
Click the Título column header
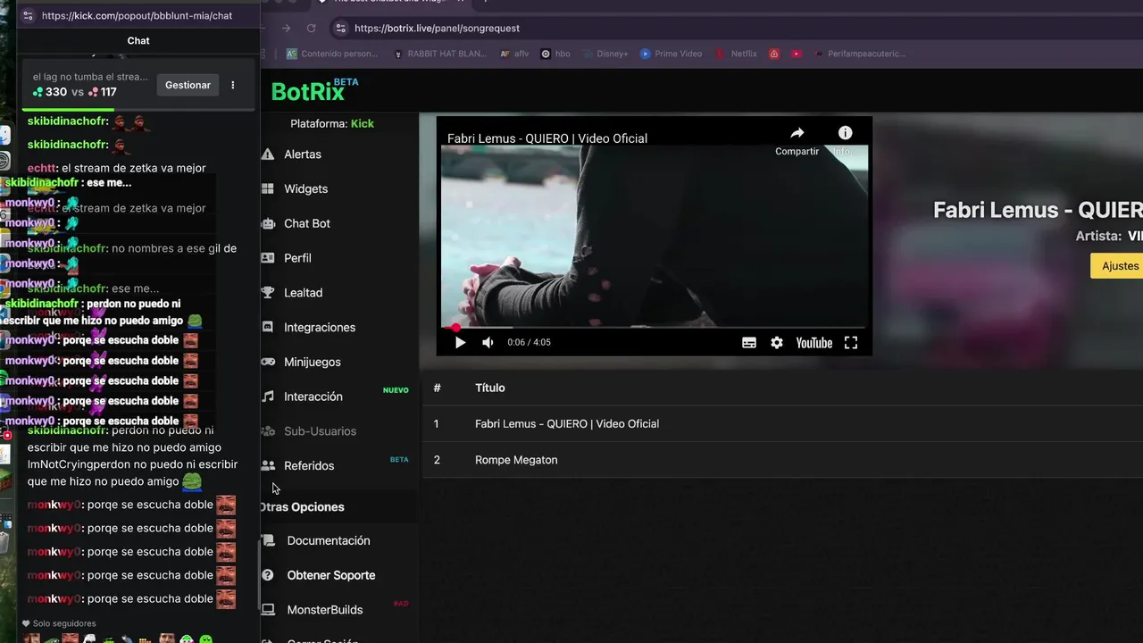(x=489, y=388)
